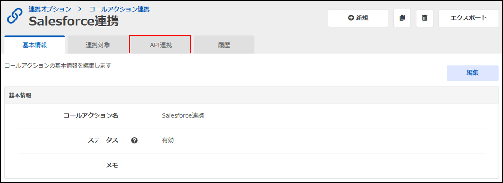Click the large Salesforce連携 page heading

point(74,21)
